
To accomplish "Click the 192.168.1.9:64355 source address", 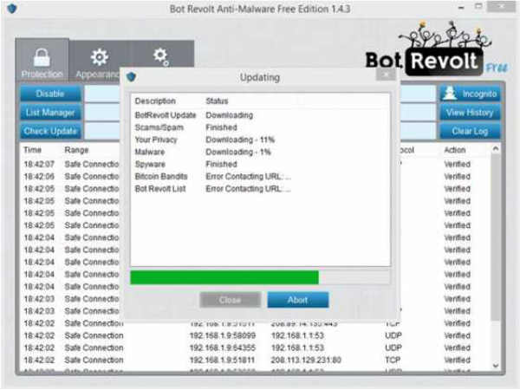I will [223, 348].
